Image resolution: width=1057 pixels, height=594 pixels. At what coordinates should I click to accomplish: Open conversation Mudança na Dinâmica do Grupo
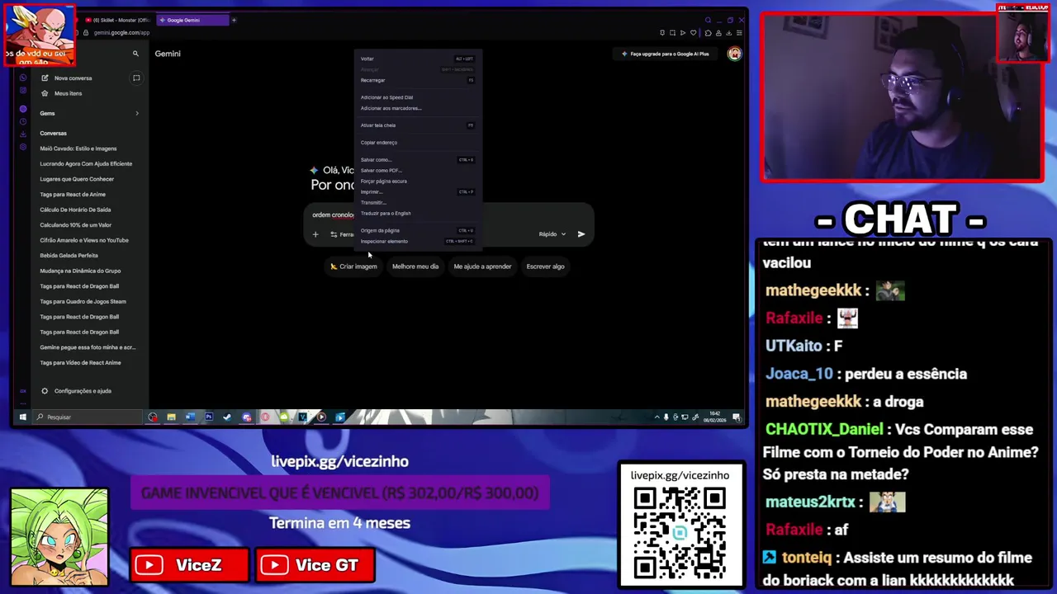coord(80,271)
